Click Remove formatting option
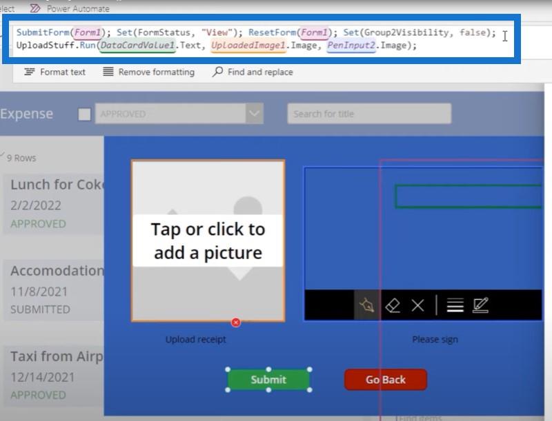552x421 pixels. (148, 72)
